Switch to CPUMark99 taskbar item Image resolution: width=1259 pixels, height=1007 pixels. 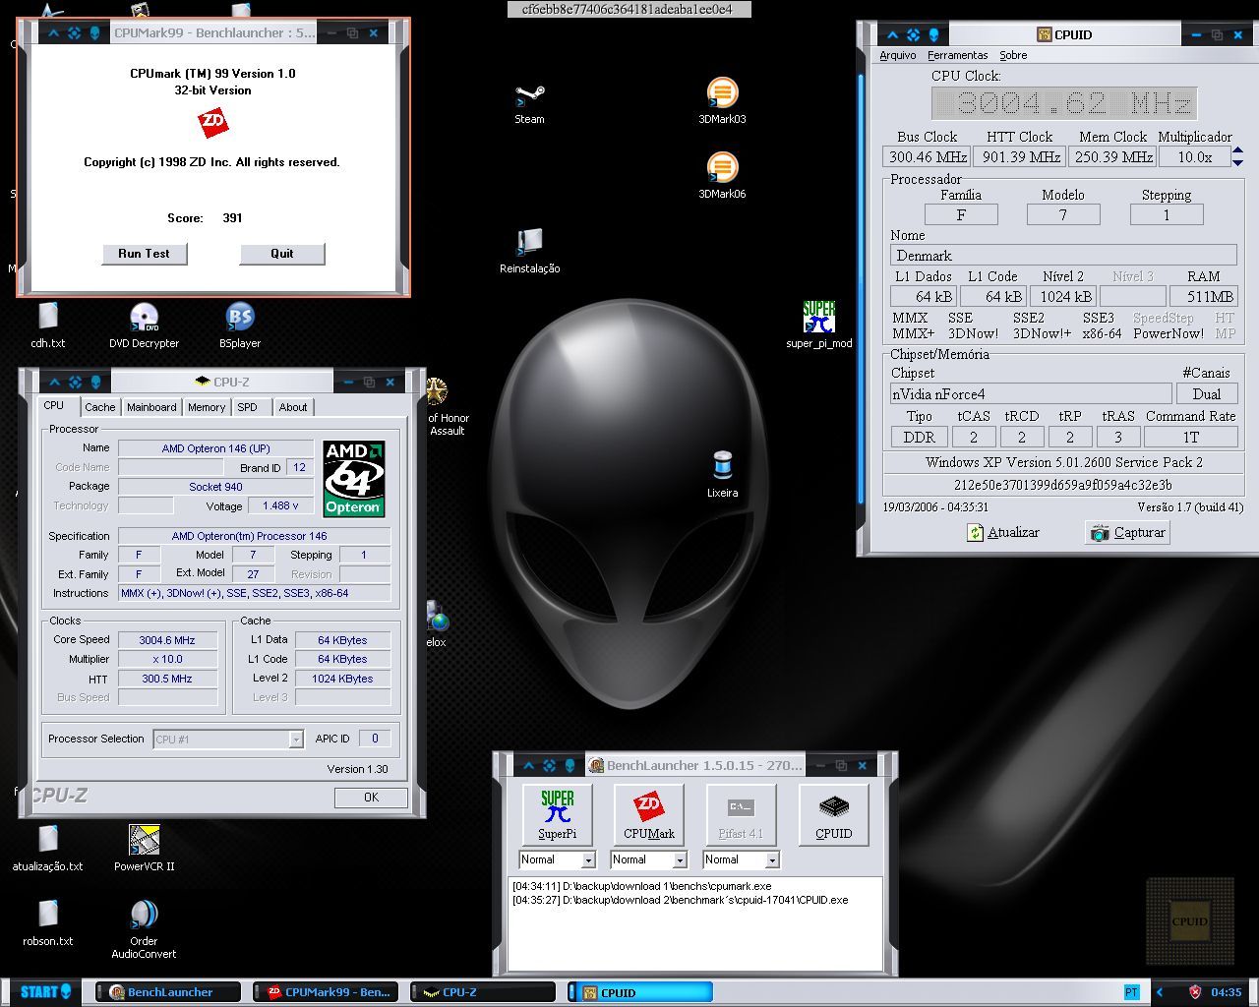click(326, 992)
